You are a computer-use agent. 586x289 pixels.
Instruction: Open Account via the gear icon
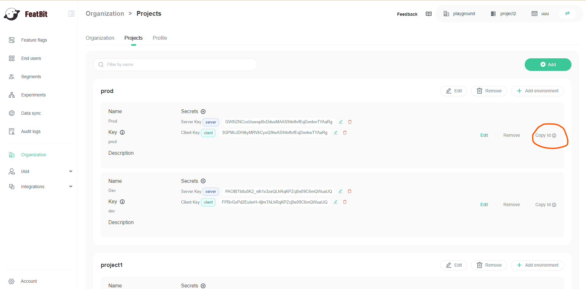pos(12,281)
